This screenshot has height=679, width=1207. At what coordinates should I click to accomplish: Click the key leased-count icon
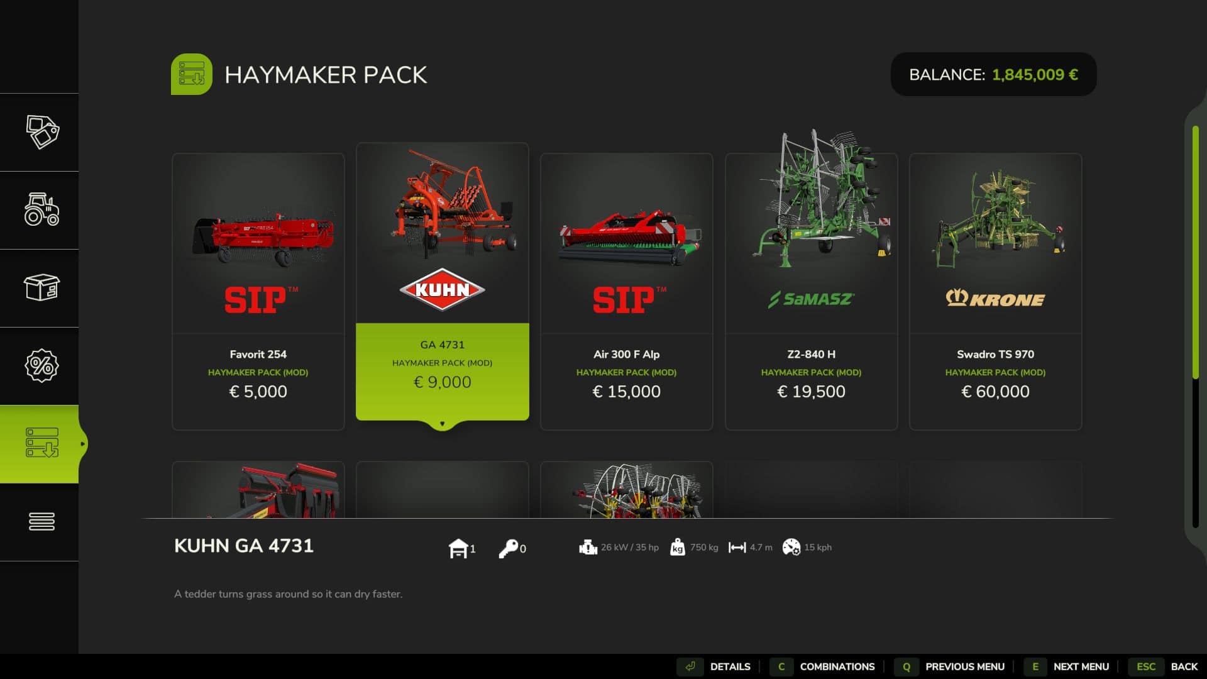pos(508,548)
